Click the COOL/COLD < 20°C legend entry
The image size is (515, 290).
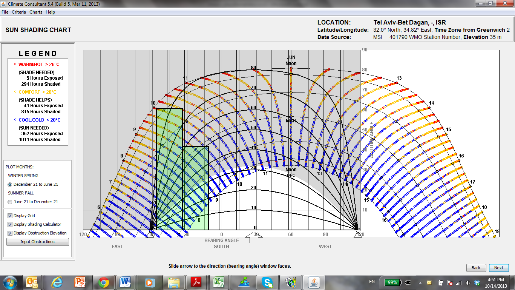click(40, 120)
